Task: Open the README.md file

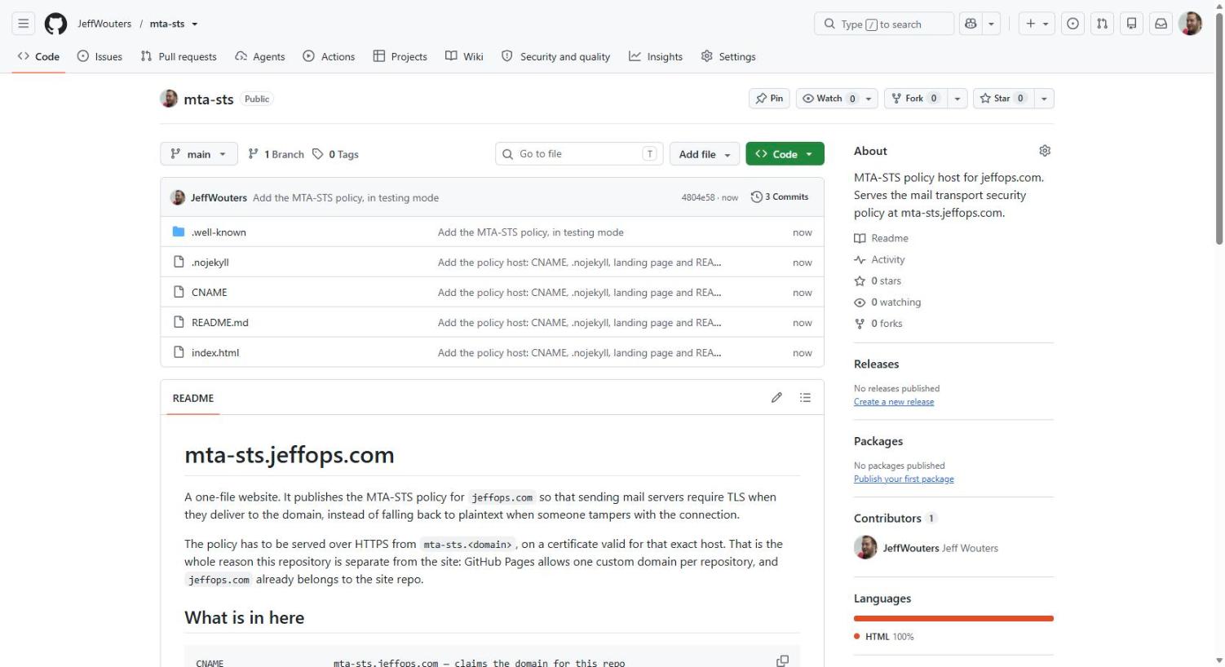Action: click(x=220, y=323)
